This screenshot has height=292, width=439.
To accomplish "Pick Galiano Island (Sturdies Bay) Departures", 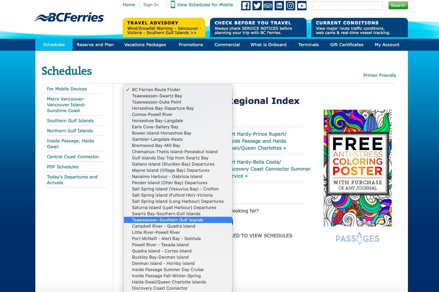I will click(x=178, y=164).
